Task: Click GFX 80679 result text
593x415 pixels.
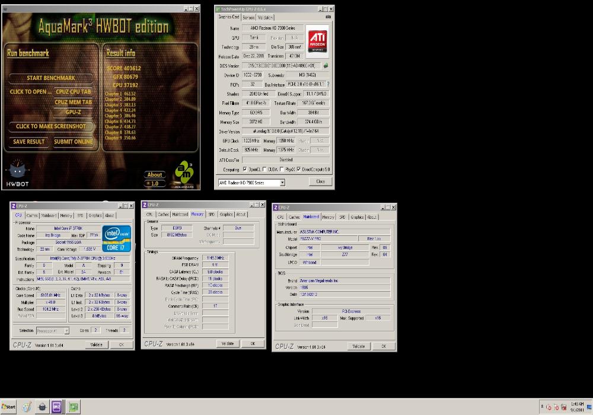Action: click(x=126, y=76)
